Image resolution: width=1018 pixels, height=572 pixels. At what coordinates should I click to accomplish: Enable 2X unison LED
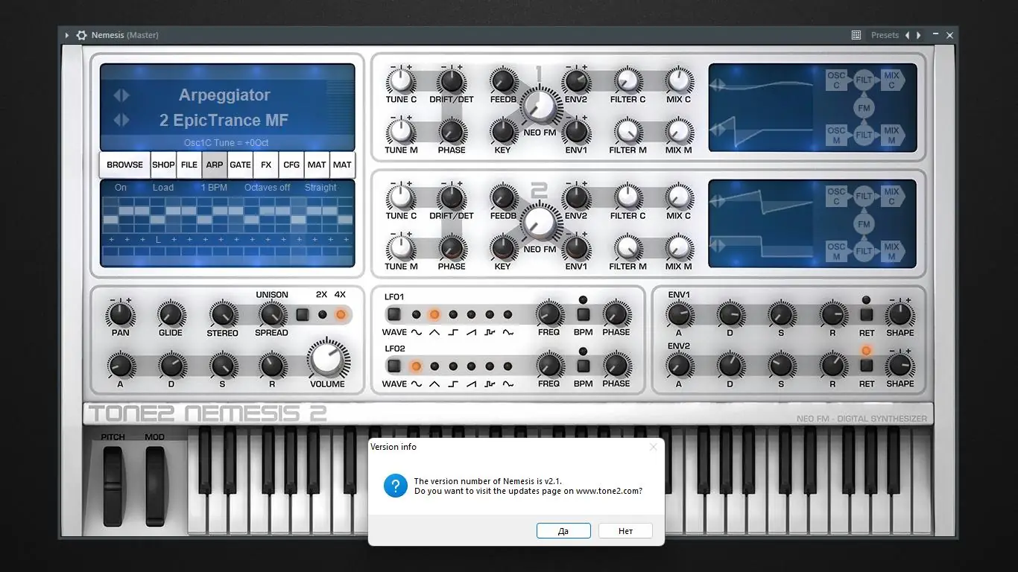(322, 314)
